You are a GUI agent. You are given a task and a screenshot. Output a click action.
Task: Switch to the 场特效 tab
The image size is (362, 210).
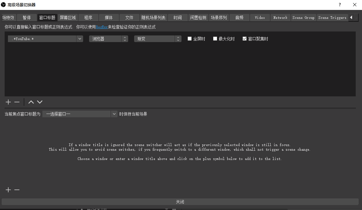(x=8, y=18)
